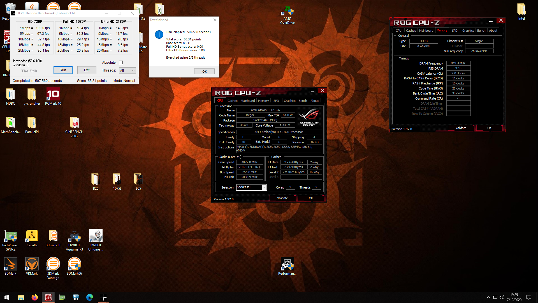The width and height of the screenshot is (538, 303).
Task: Switch to CPU-Z taskbar button
Action: pyautogui.click(x=48, y=297)
